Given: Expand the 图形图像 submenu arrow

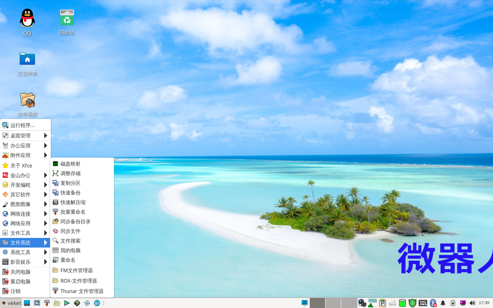Looking at the screenshot, I should [45, 204].
